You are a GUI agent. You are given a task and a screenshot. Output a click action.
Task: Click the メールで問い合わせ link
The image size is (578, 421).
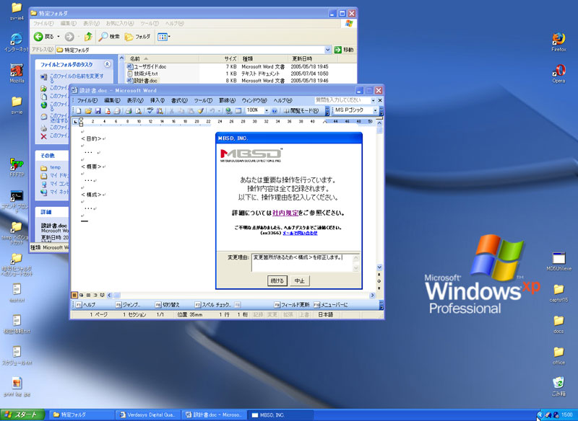pyautogui.click(x=300, y=233)
